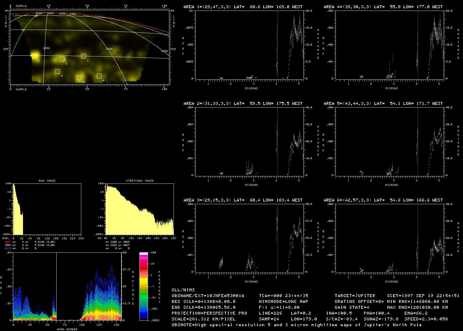Select the area 6 square on the map
This screenshot has width=463, height=331.
99,76
